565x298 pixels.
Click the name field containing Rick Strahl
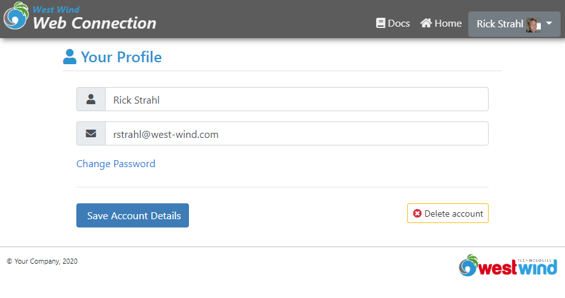click(x=297, y=99)
